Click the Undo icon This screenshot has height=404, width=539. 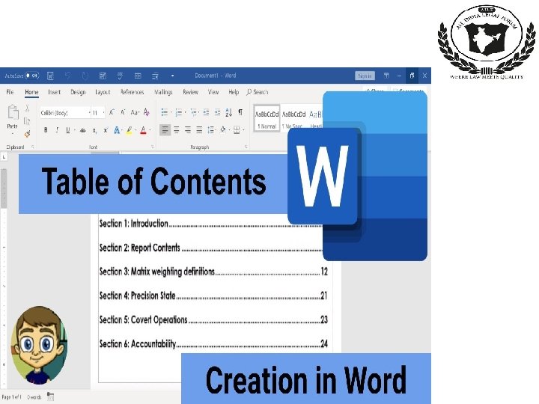click(67, 76)
